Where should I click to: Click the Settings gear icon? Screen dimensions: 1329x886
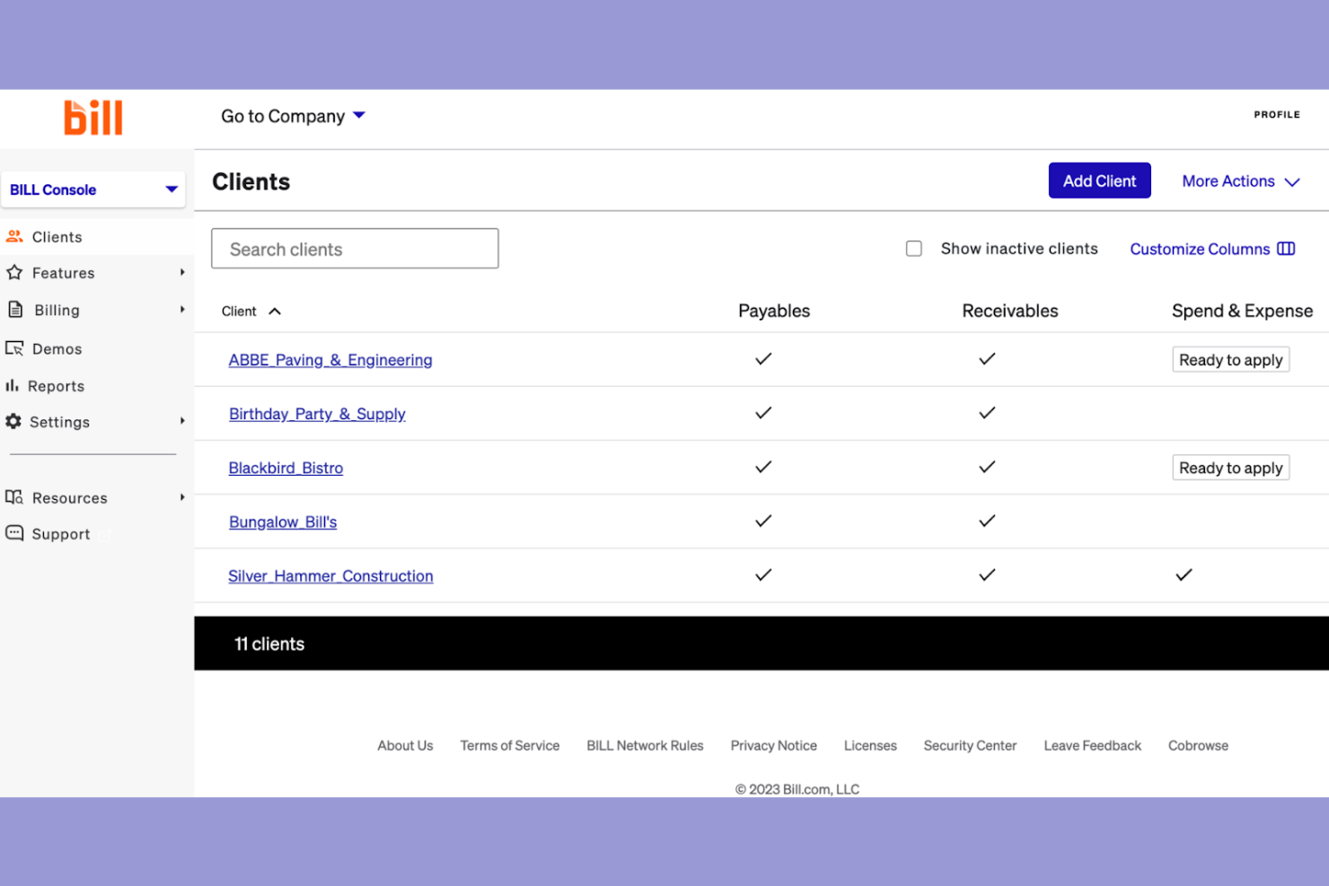point(13,421)
